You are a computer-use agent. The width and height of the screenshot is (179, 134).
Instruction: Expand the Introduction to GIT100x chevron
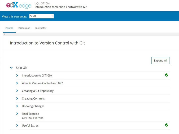[17, 75]
